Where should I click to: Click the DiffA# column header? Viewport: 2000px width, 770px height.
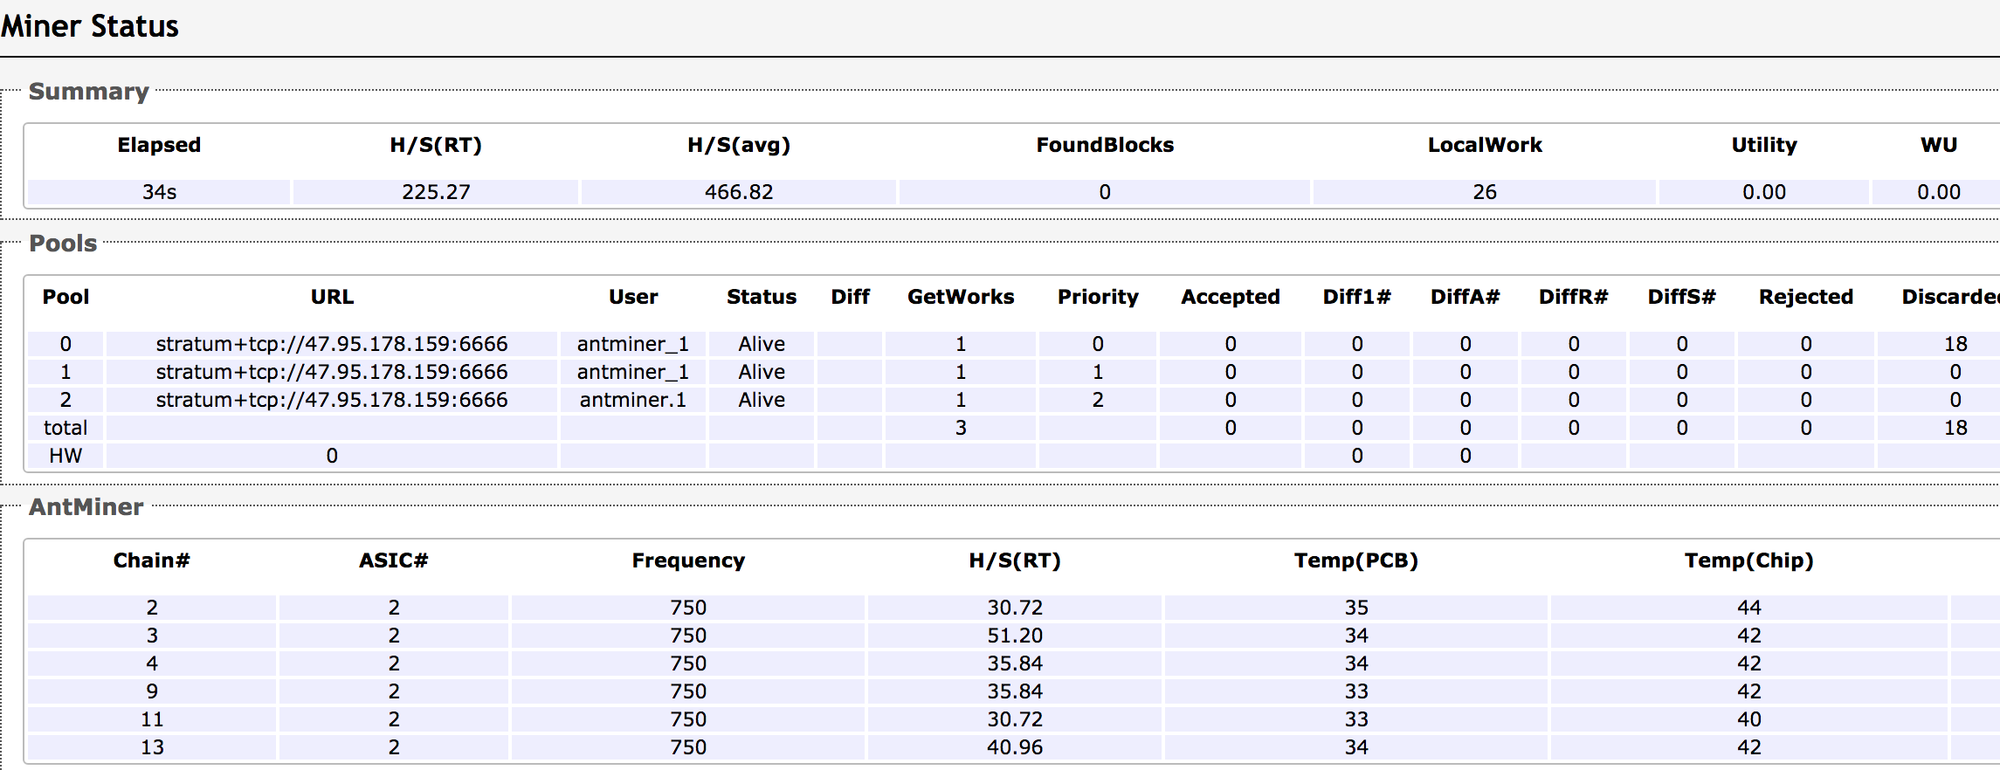click(1466, 297)
